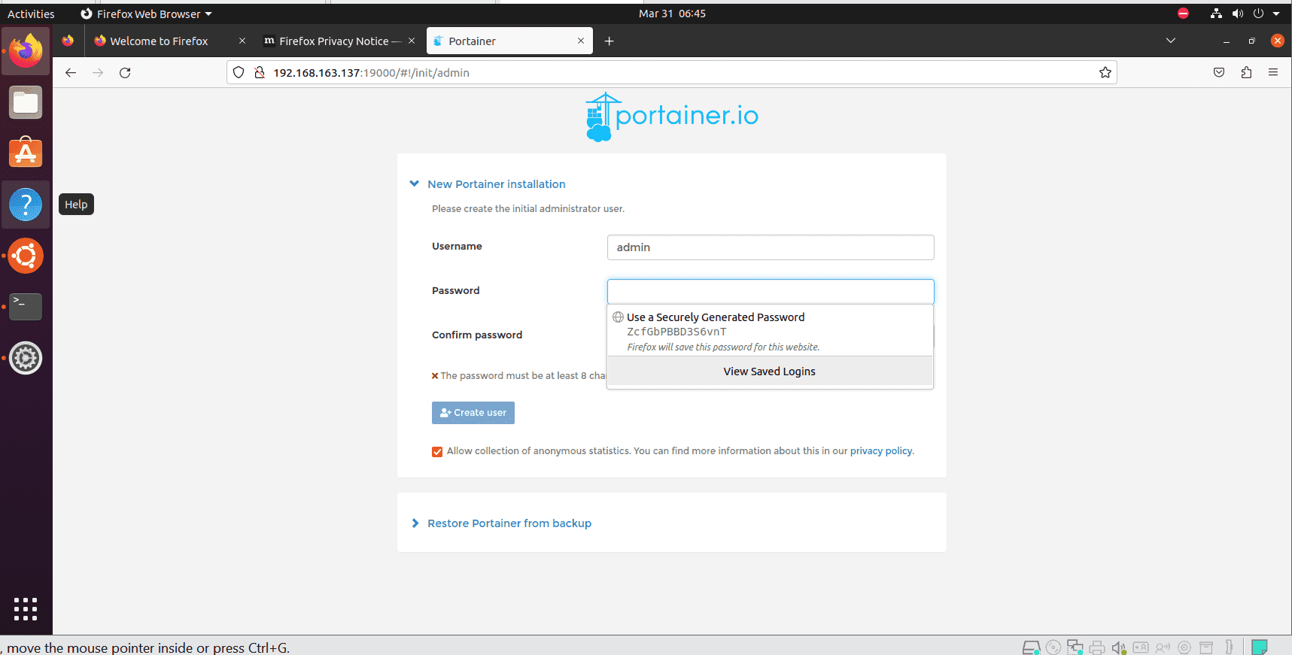This screenshot has height=655, width=1292.
Task: Open the Firefox Web Browser app menu
Action: point(147,14)
